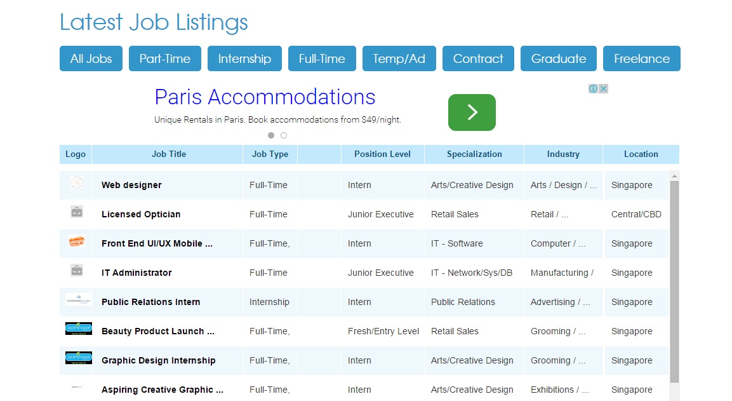Image resolution: width=732 pixels, height=401 pixels.
Task: Click the Front End UI/UX company logo
Action: pos(76,241)
